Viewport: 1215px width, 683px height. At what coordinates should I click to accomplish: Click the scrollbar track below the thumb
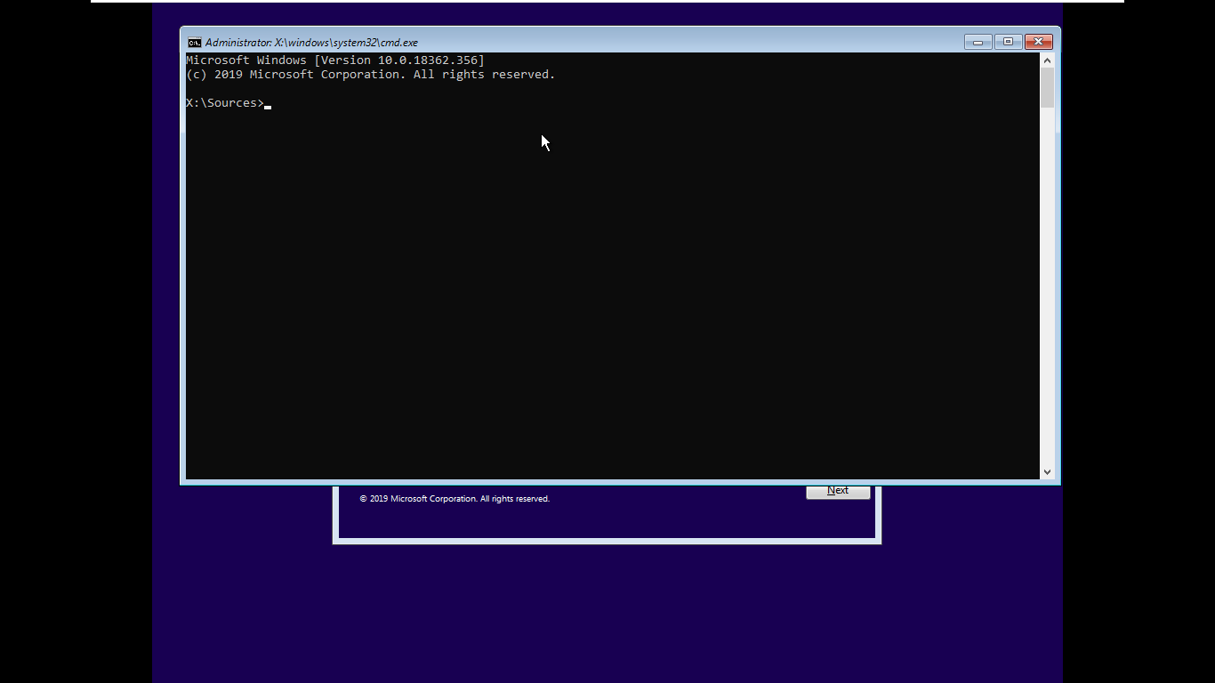[x=1047, y=285]
